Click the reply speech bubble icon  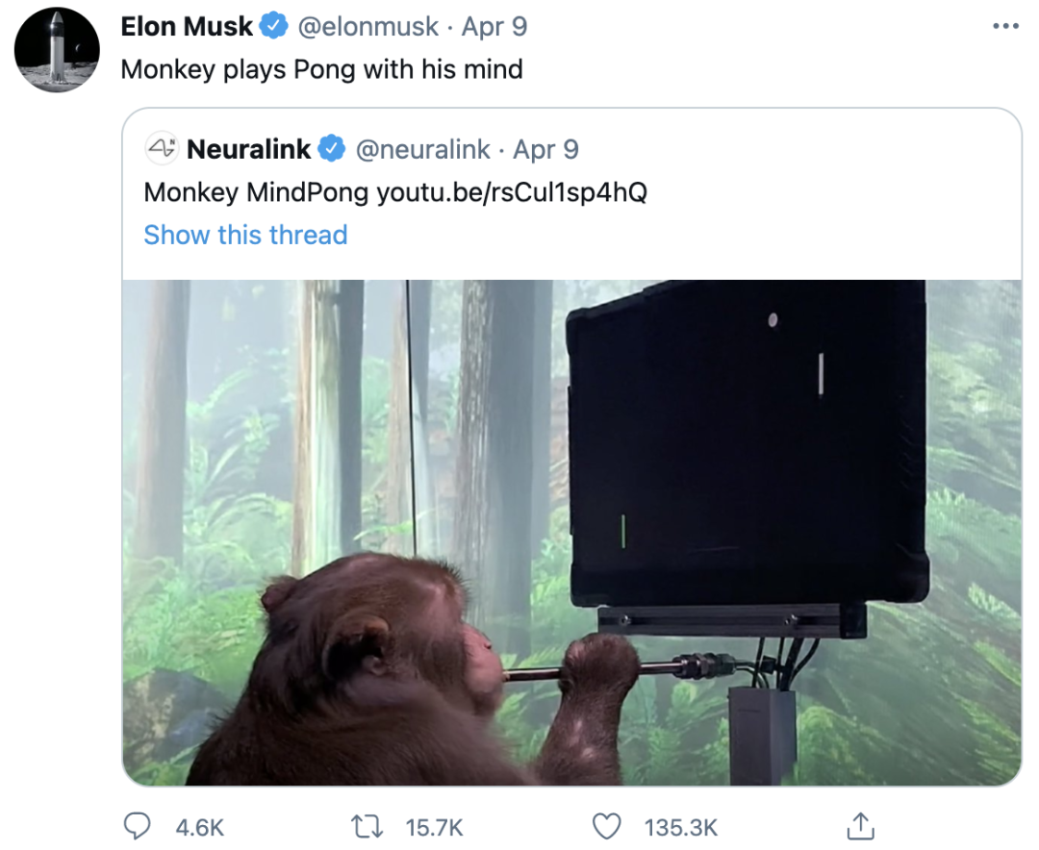point(139,826)
